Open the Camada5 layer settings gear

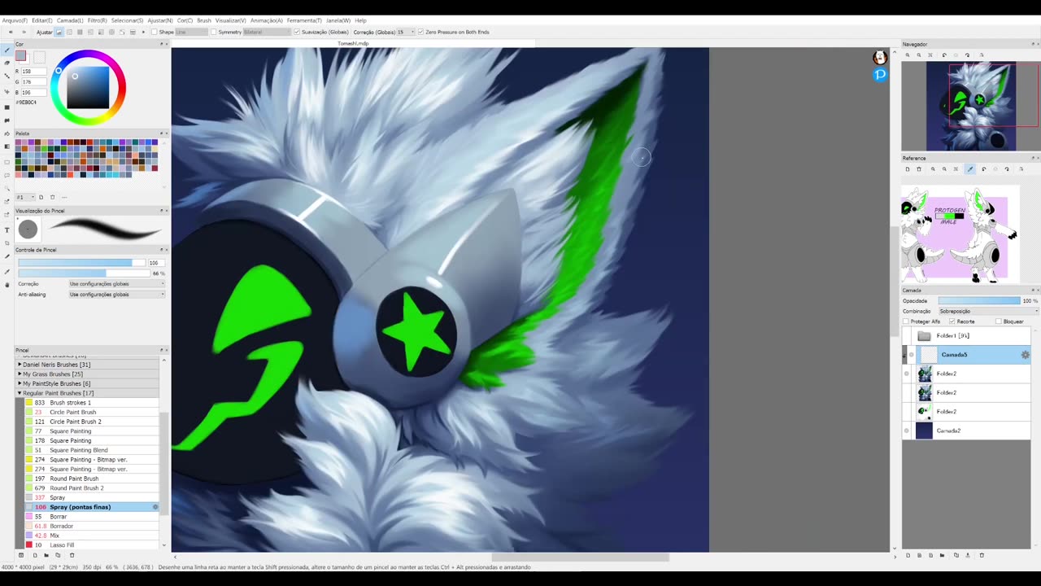pyautogui.click(x=1025, y=355)
